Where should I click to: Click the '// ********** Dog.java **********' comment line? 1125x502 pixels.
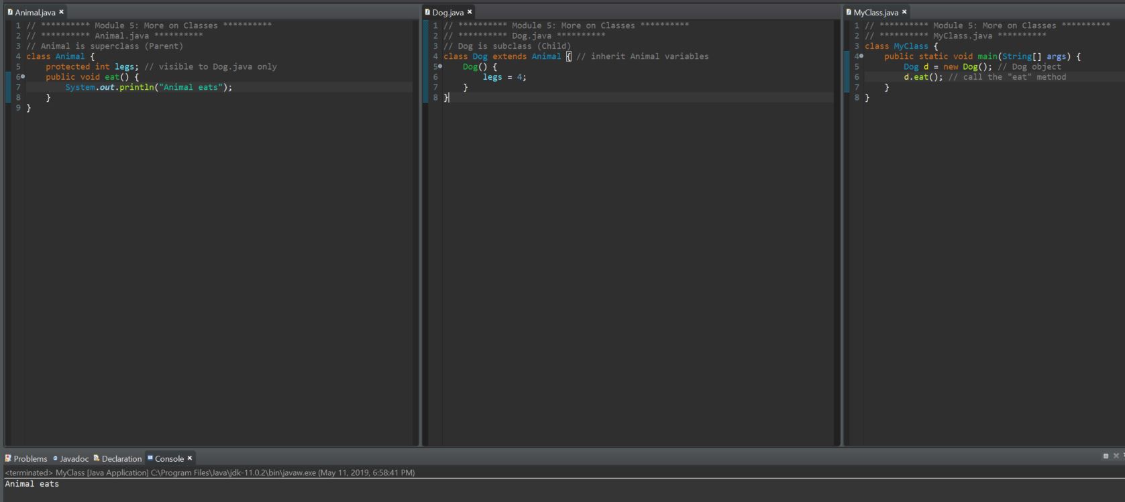(x=524, y=36)
